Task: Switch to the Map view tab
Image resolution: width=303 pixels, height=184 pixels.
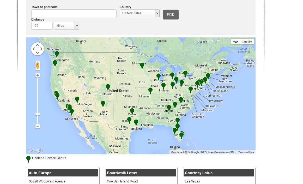Action: [x=235, y=42]
